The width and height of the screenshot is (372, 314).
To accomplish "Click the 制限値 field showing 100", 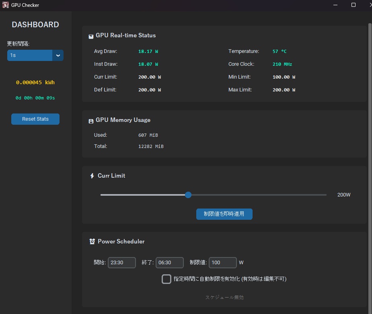I will pyautogui.click(x=223, y=263).
